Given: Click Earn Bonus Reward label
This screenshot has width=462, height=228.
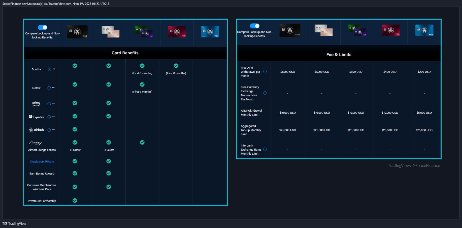Looking at the screenshot, I should (42, 174).
